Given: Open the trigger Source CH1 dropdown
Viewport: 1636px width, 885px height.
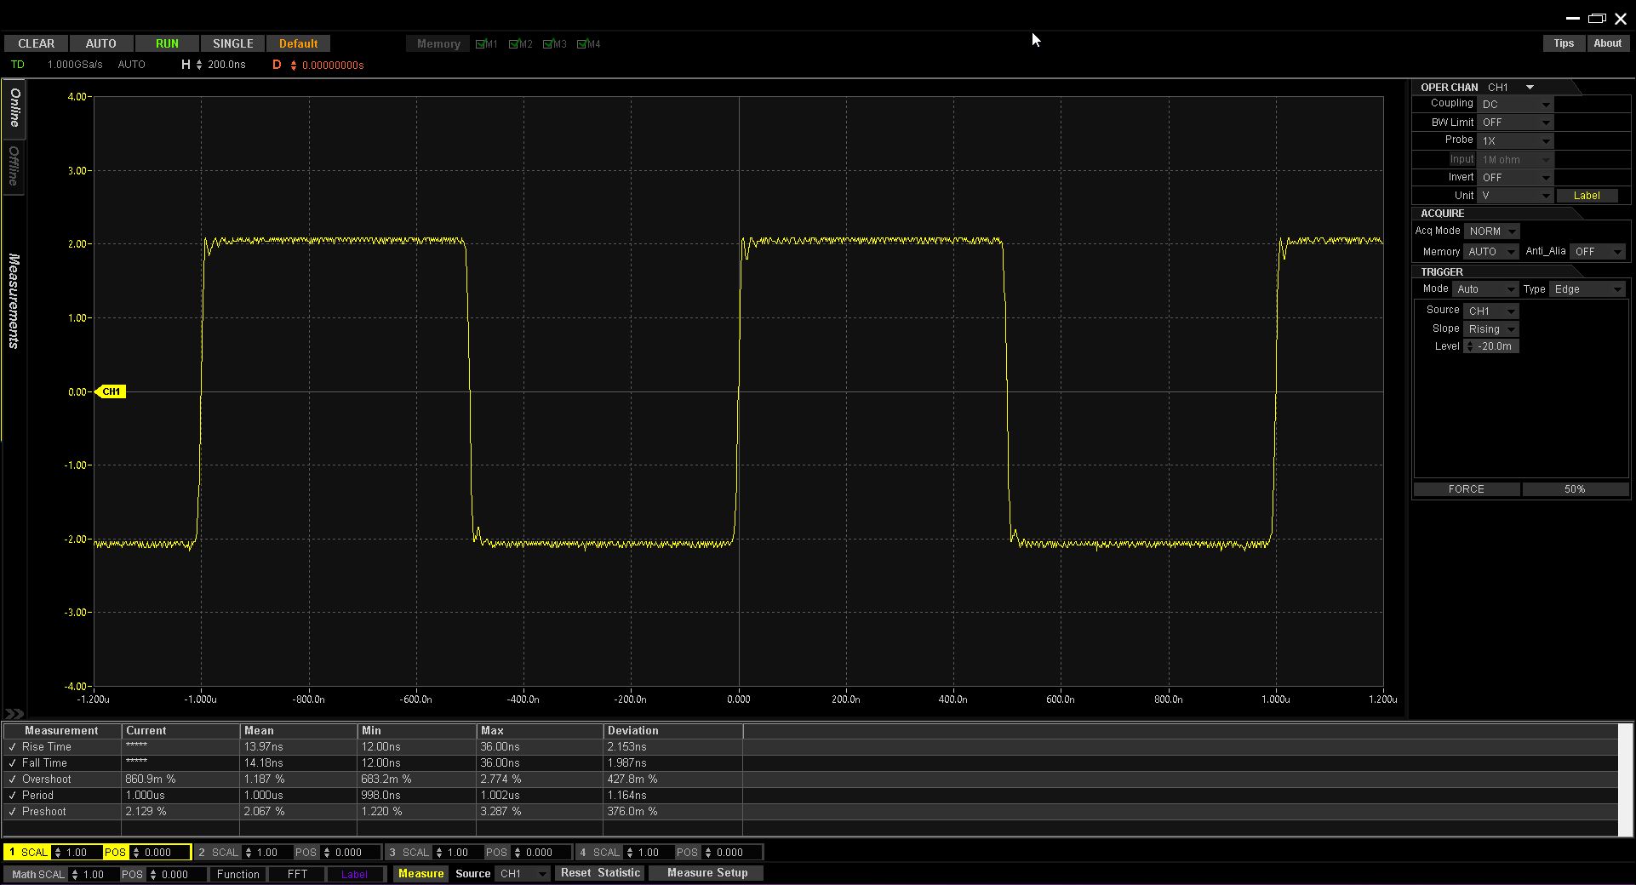Looking at the screenshot, I should click(1491, 311).
